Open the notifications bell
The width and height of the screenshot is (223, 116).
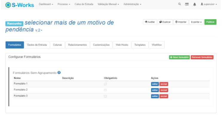(x=195, y=4)
